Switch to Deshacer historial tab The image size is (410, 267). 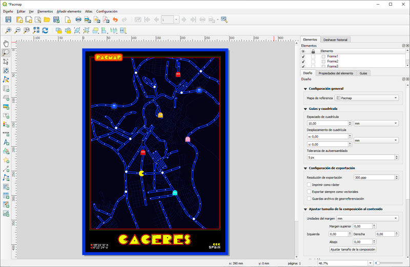click(x=335, y=40)
